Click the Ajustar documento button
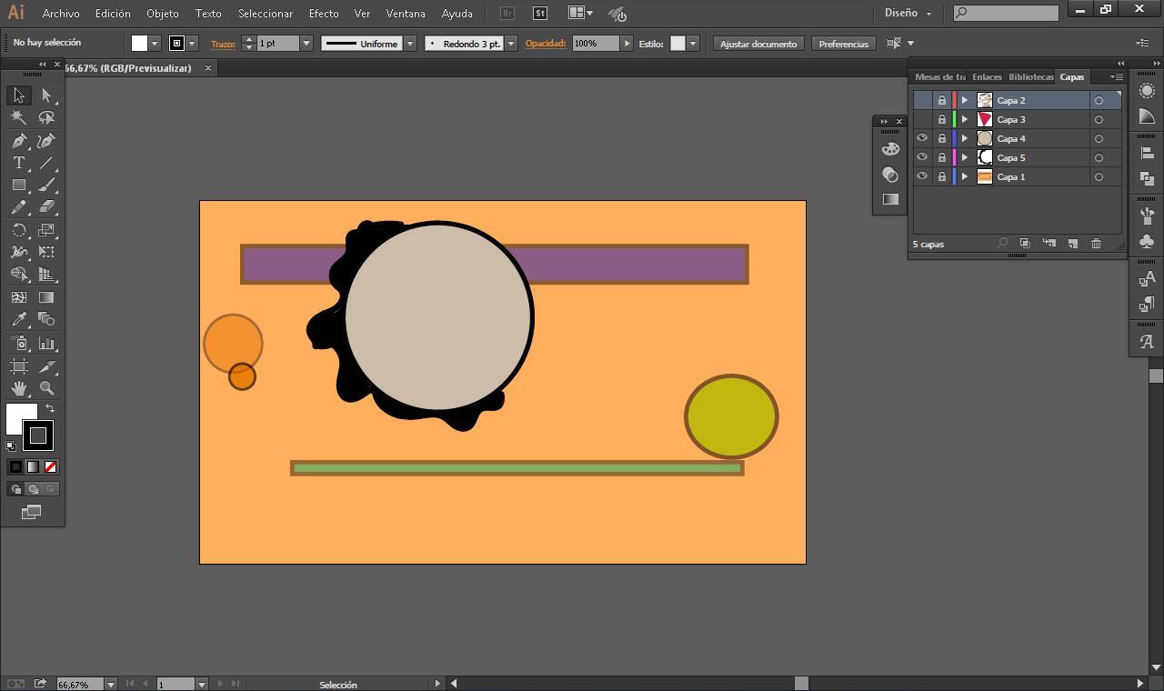The image size is (1164, 691). 758,44
